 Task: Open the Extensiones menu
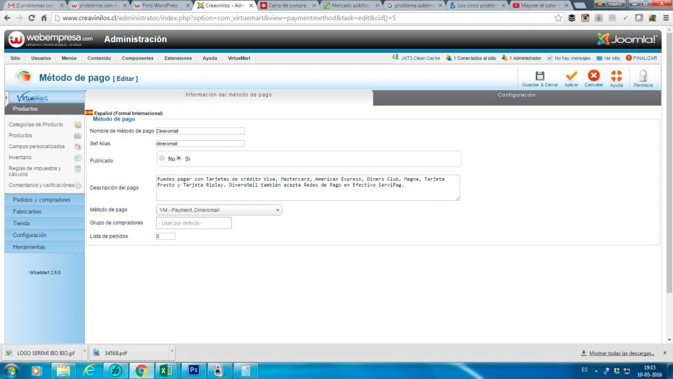point(177,58)
